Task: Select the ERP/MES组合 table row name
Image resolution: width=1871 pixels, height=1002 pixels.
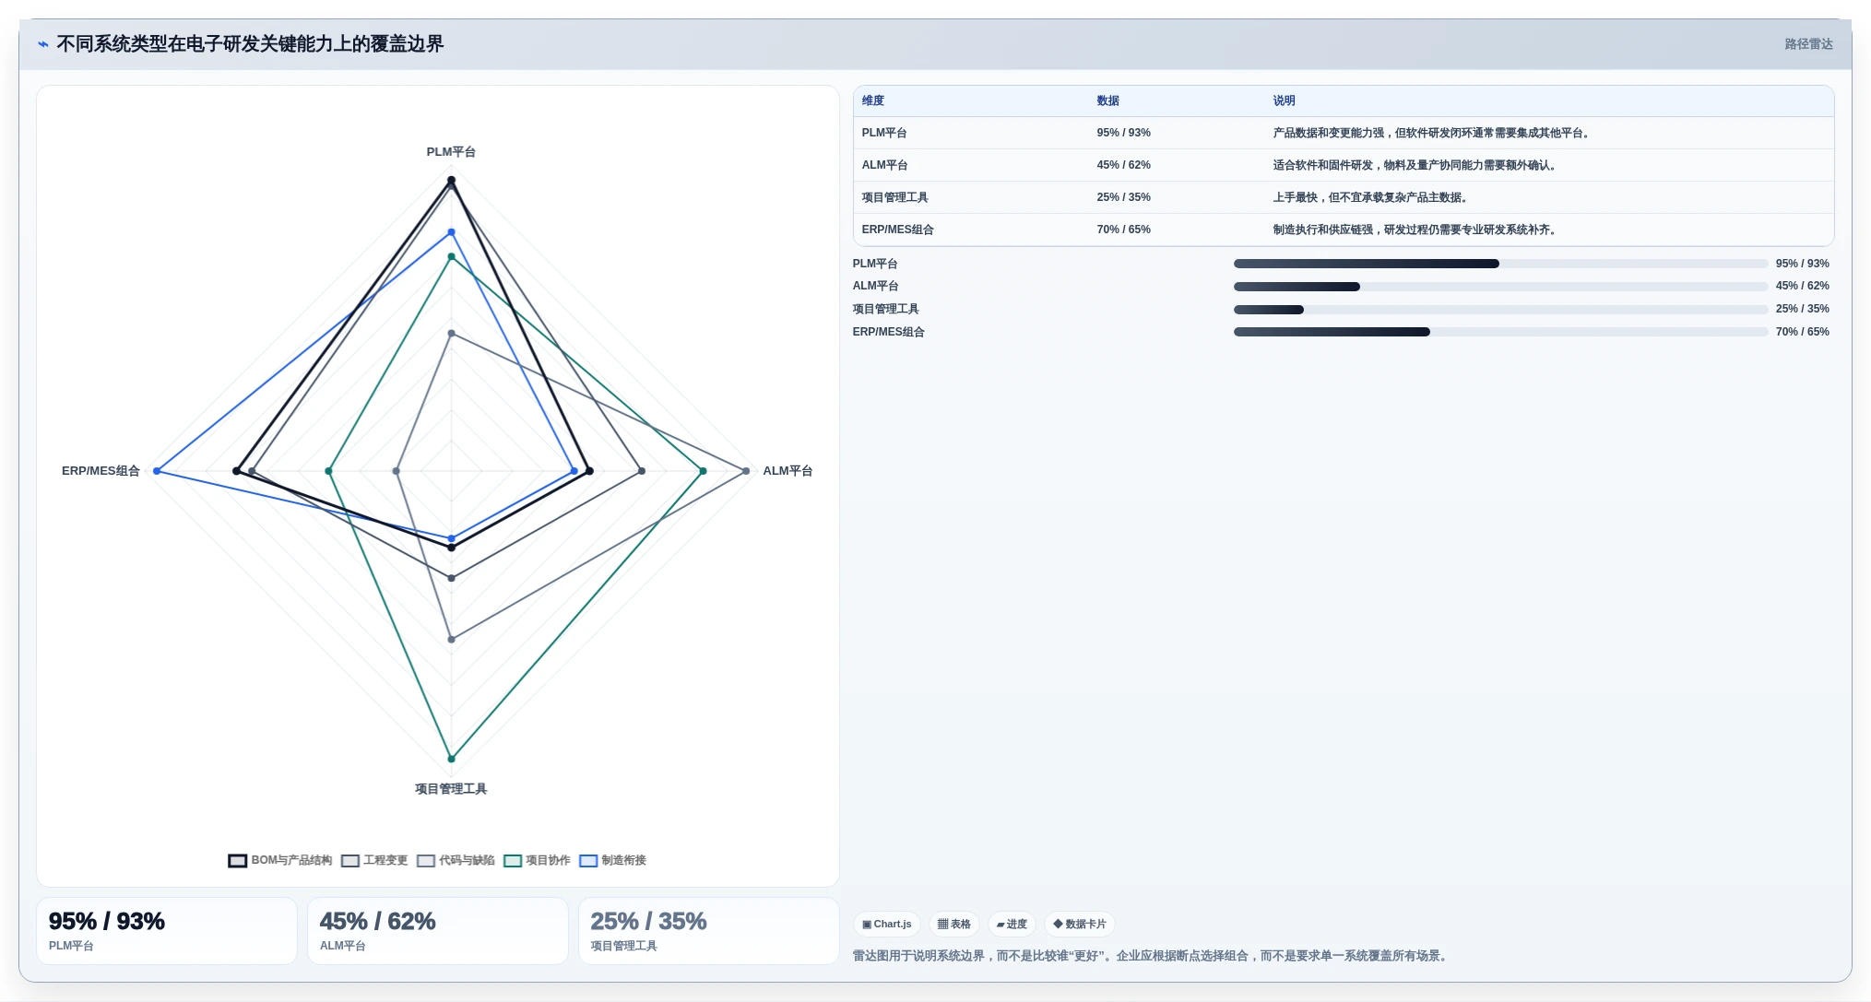Action: pos(897,230)
